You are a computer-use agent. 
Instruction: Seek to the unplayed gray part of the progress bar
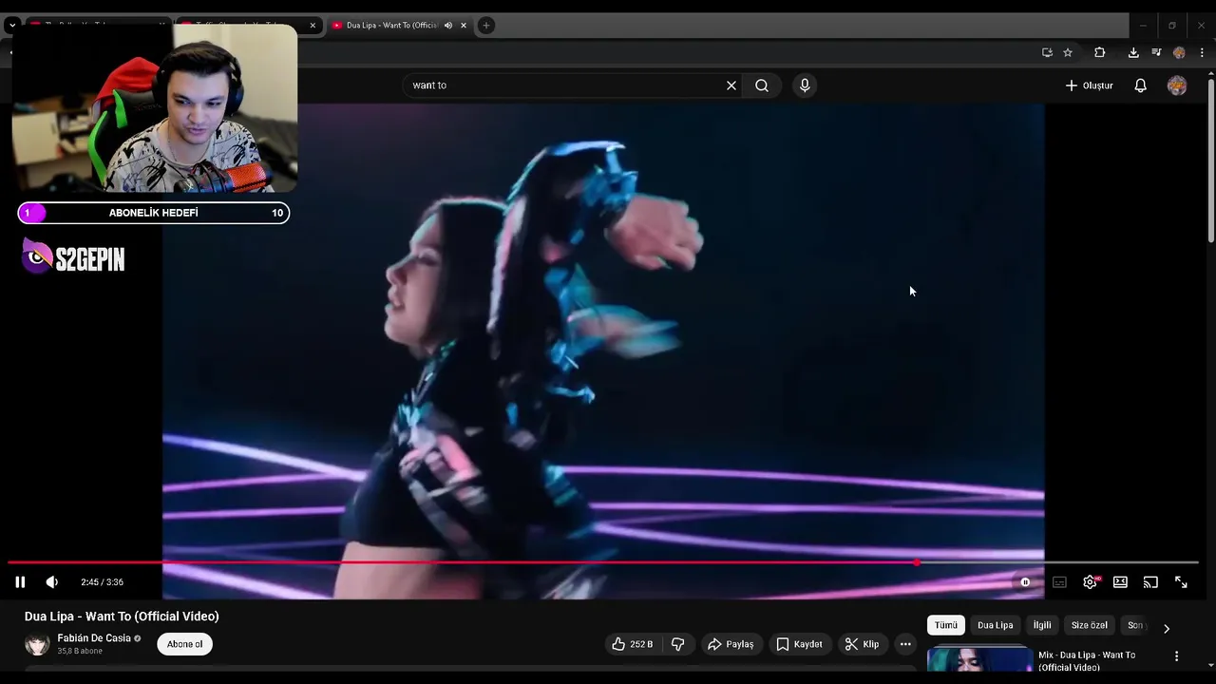(x=1059, y=562)
